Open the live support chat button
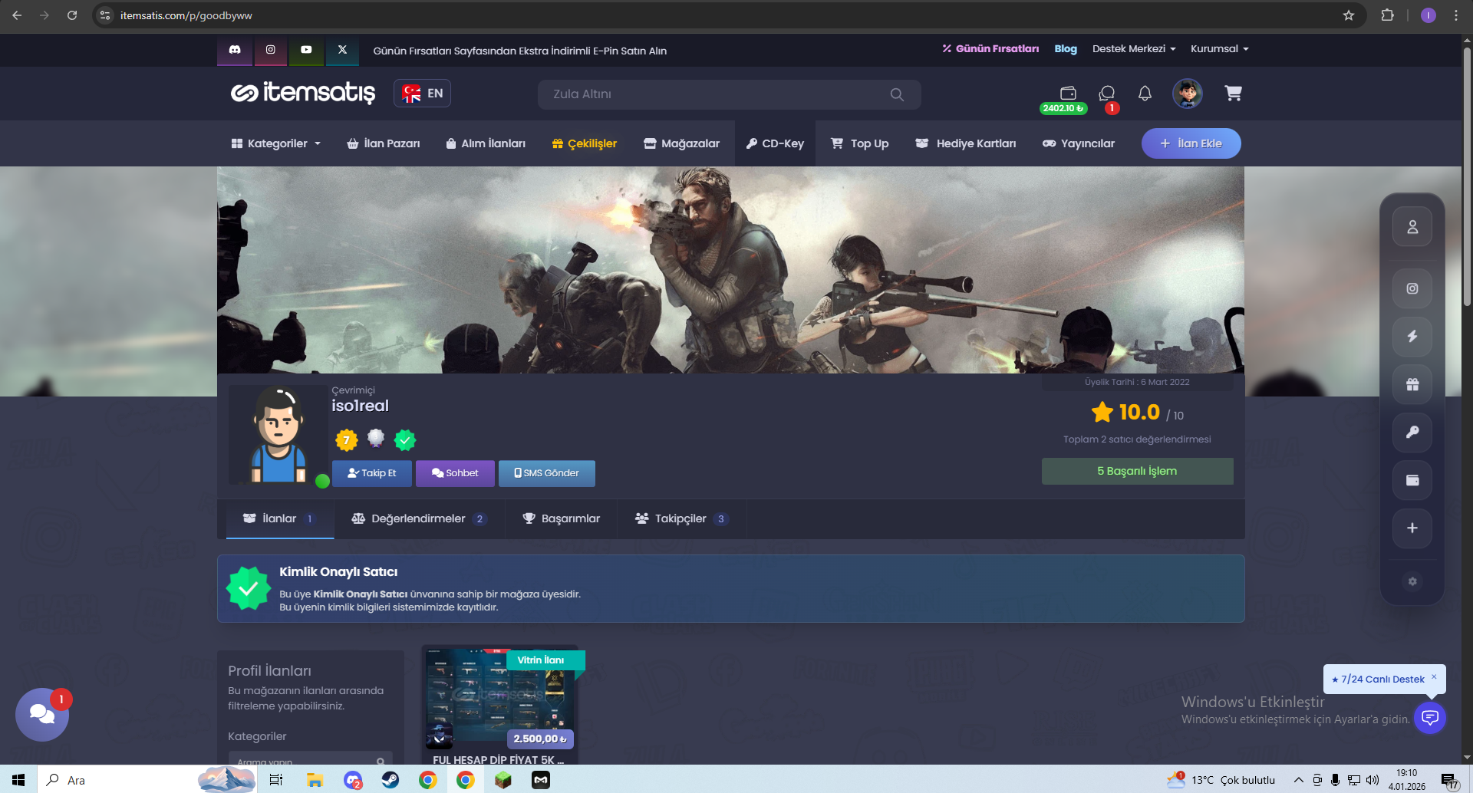 pyautogui.click(x=1430, y=718)
